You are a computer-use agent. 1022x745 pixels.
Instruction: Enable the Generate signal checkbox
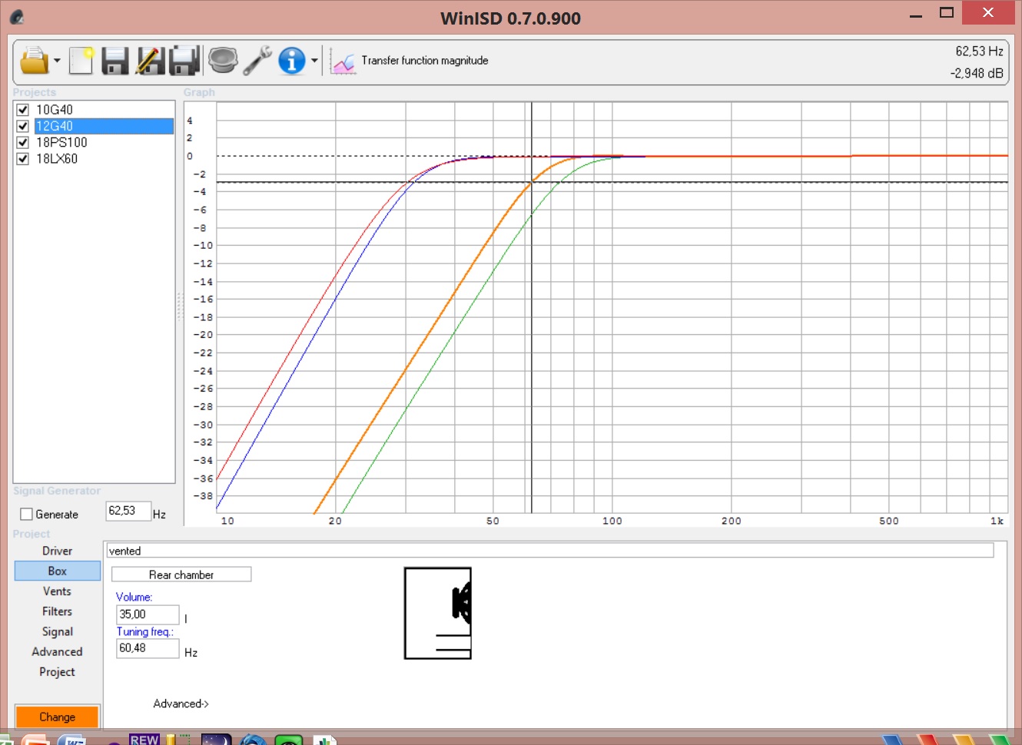pyautogui.click(x=26, y=515)
